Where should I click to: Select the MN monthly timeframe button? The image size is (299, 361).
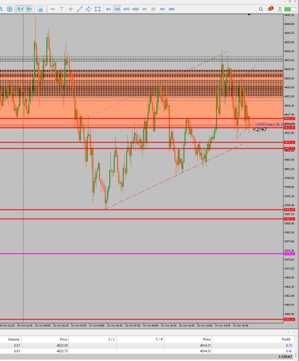tap(172, 9)
